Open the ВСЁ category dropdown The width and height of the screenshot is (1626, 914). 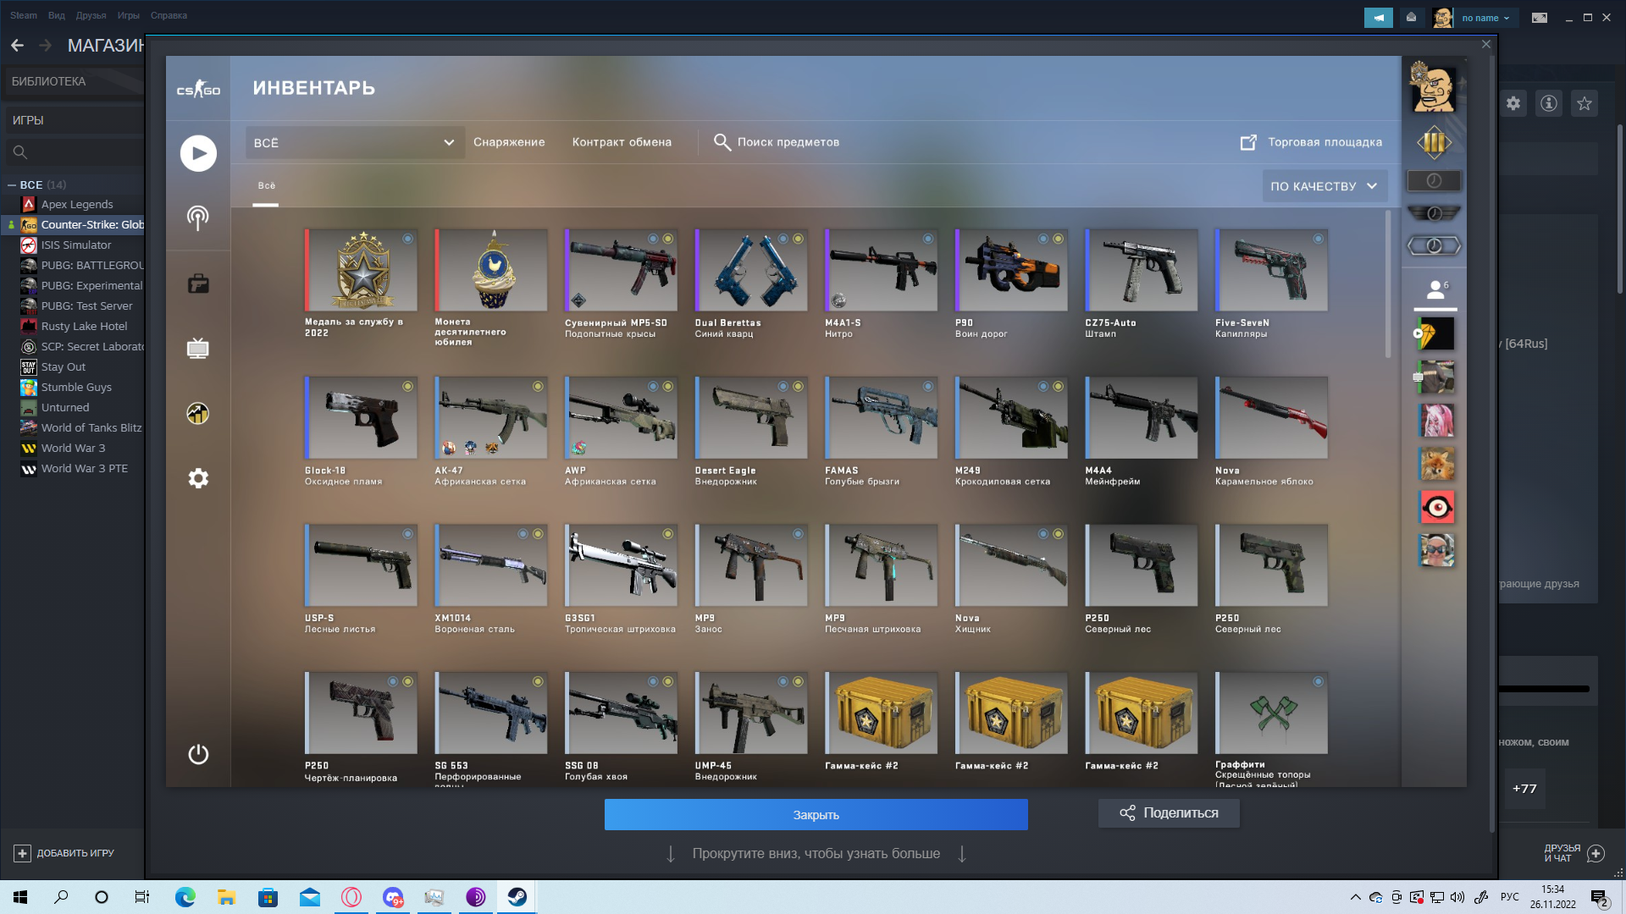tap(355, 143)
